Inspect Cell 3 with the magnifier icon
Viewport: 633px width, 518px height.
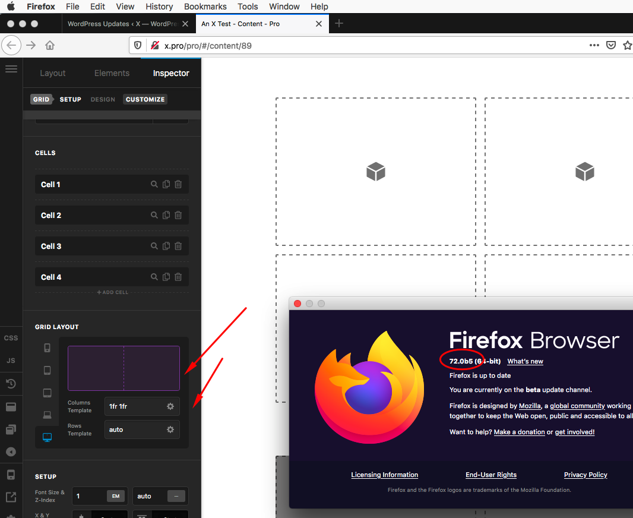[154, 246]
